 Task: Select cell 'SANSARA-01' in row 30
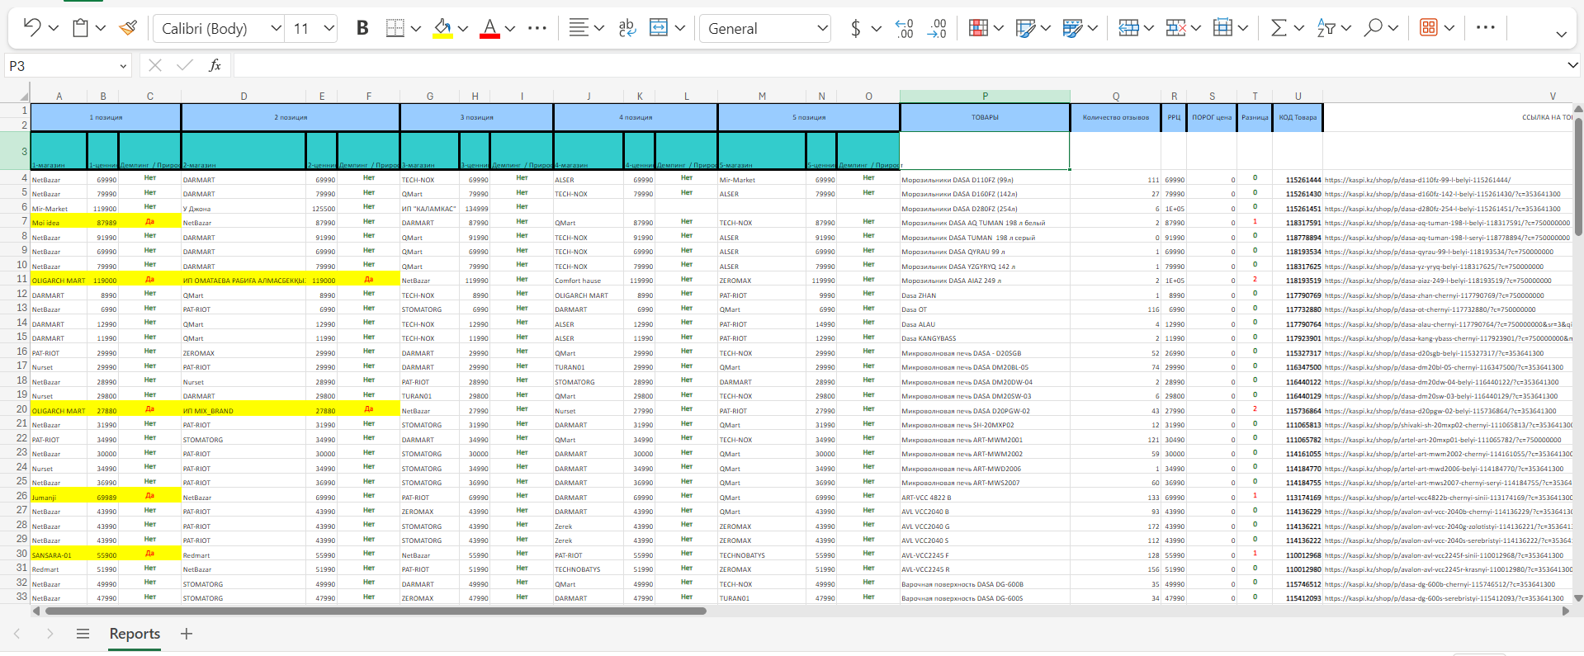pyautogui.click(x=59, y=555)
